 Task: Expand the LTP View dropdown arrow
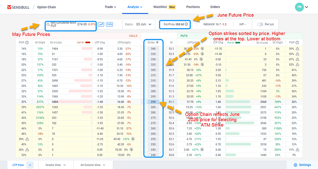pyautogui.click(x=30, y=165)
